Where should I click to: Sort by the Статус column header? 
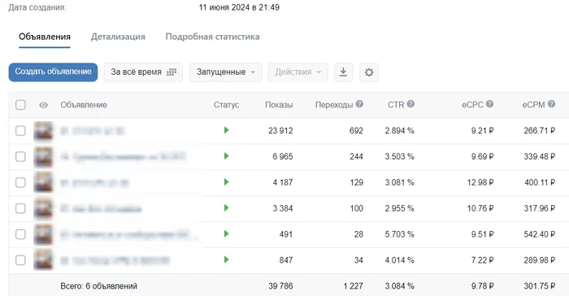(226, 105)
